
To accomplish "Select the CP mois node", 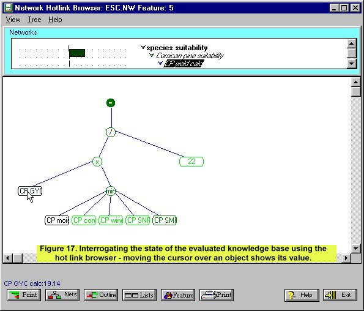I will click(57, 220).
